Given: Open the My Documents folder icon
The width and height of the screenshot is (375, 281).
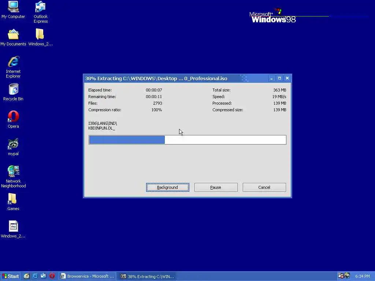Looking at the screenshot, I should [x=13, y=37].
